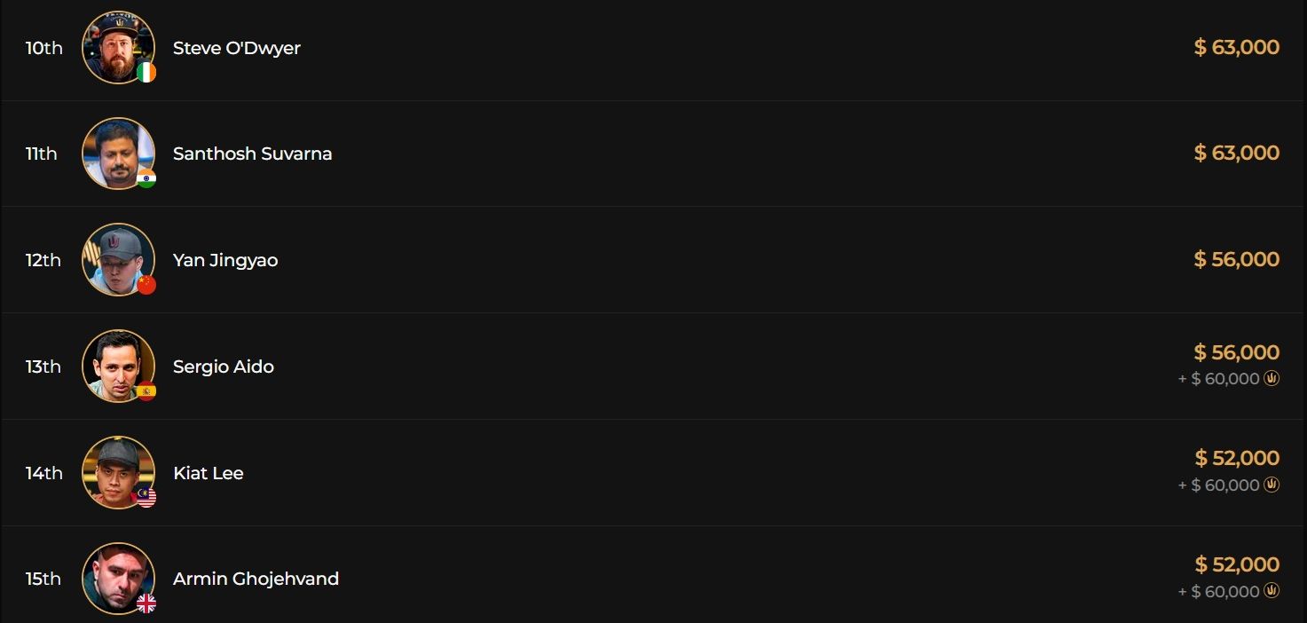Click Armin Ghojehvand's UK flag icon

(146, 604)
